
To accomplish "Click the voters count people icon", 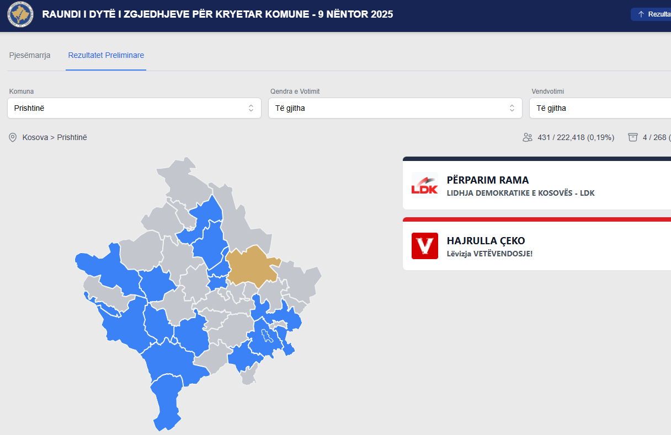I will 528,137.
